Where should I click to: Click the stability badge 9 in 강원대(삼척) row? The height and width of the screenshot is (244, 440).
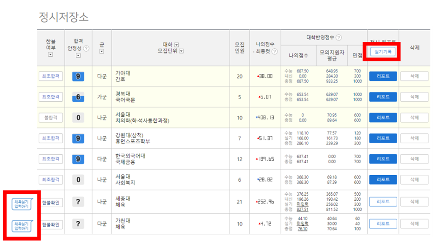click(78, 138)
